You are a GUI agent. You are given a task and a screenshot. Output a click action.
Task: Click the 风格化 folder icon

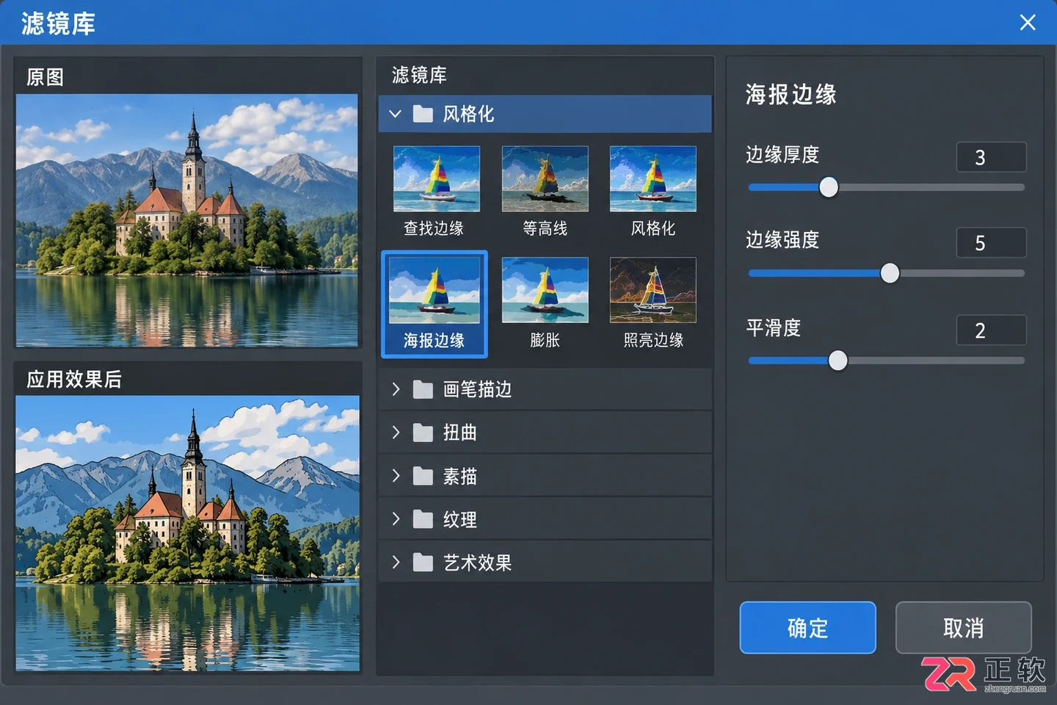423,114
